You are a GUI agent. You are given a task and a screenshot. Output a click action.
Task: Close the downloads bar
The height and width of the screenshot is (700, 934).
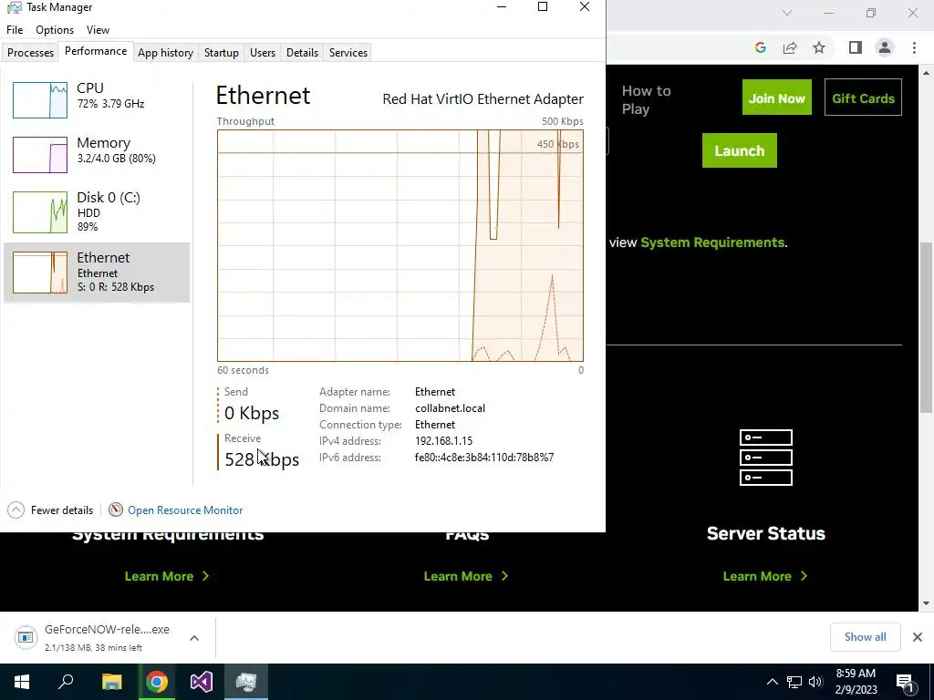coord(918,637)
